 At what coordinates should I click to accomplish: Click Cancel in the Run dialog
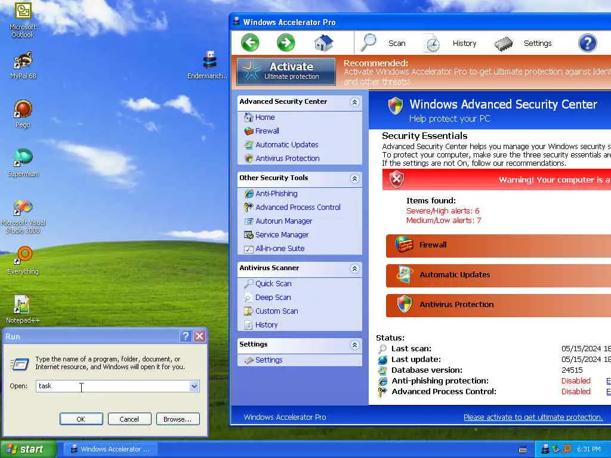(129, 419)
